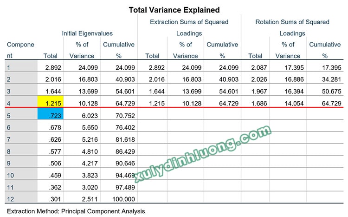Select component row label 5
348x217 pixels.
coord(9,116)
